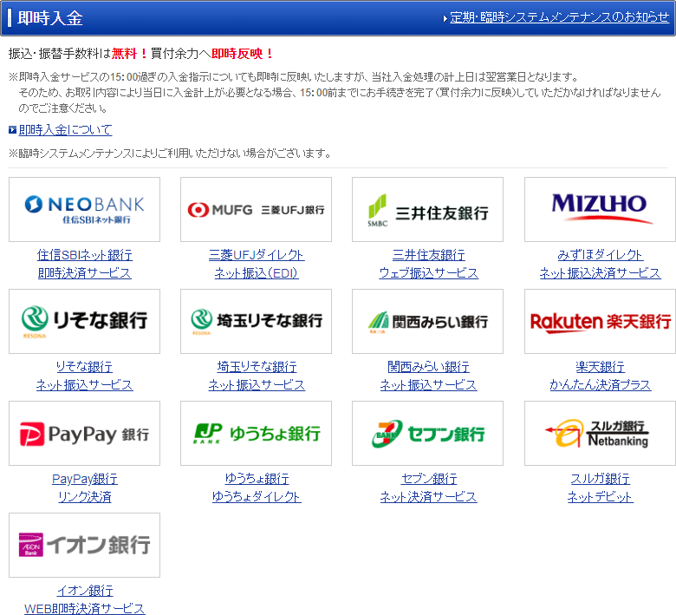The height and width of the screenshot is (615, 676).
Task: Open the 住信SBIネット銀行 即時決済サービス link
Action: pyautogui.click(x=85, y=264)
